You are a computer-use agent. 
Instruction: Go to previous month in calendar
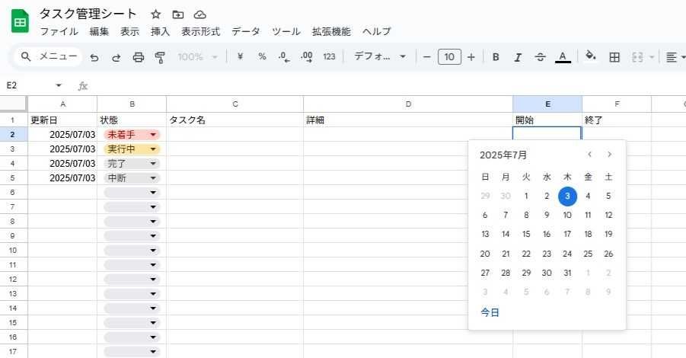click(590, 154)
